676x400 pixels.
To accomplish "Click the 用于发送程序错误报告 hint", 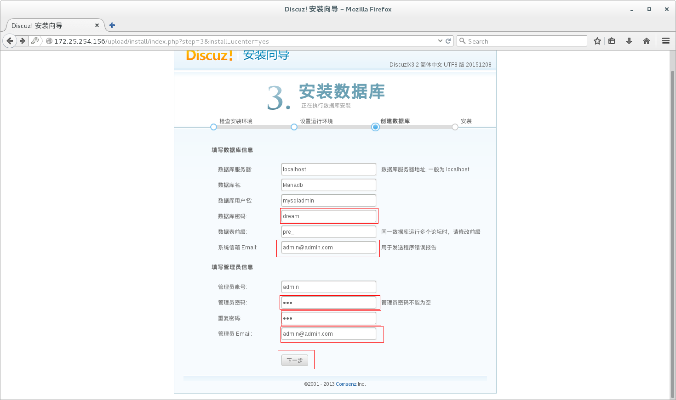I will coord(409,248).
